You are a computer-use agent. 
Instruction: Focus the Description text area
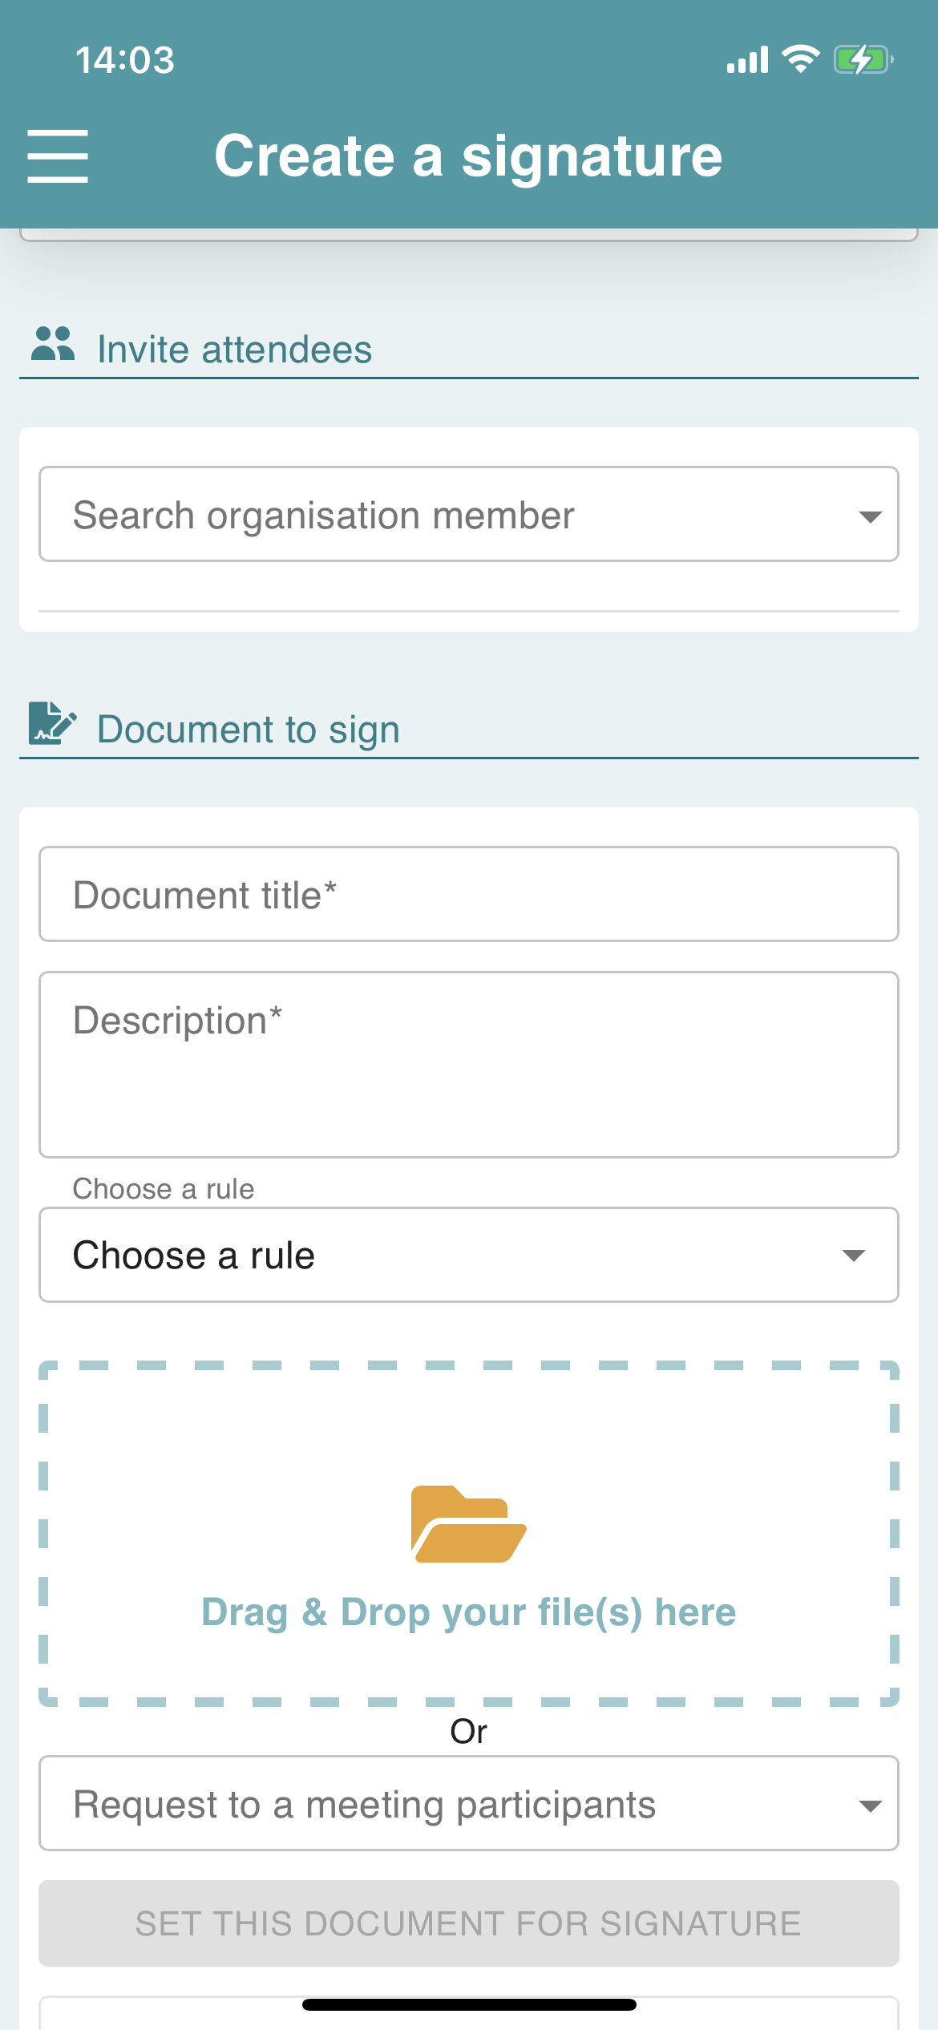[x=469, y=1065]
